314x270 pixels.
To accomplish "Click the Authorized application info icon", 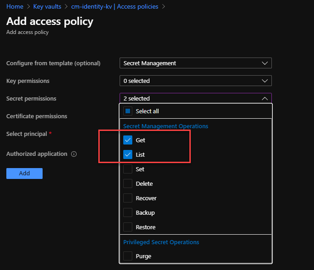I will coord(74,154).
